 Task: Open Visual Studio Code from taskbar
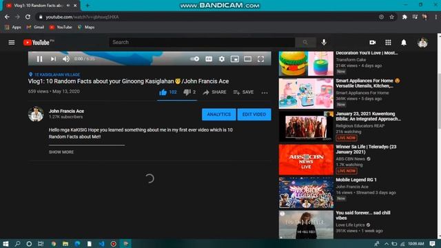[x=101, y=243]
